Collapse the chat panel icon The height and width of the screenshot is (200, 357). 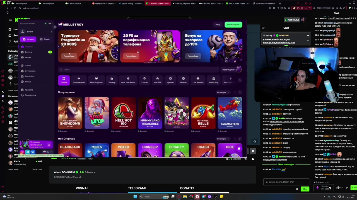[x=263, y=28]
